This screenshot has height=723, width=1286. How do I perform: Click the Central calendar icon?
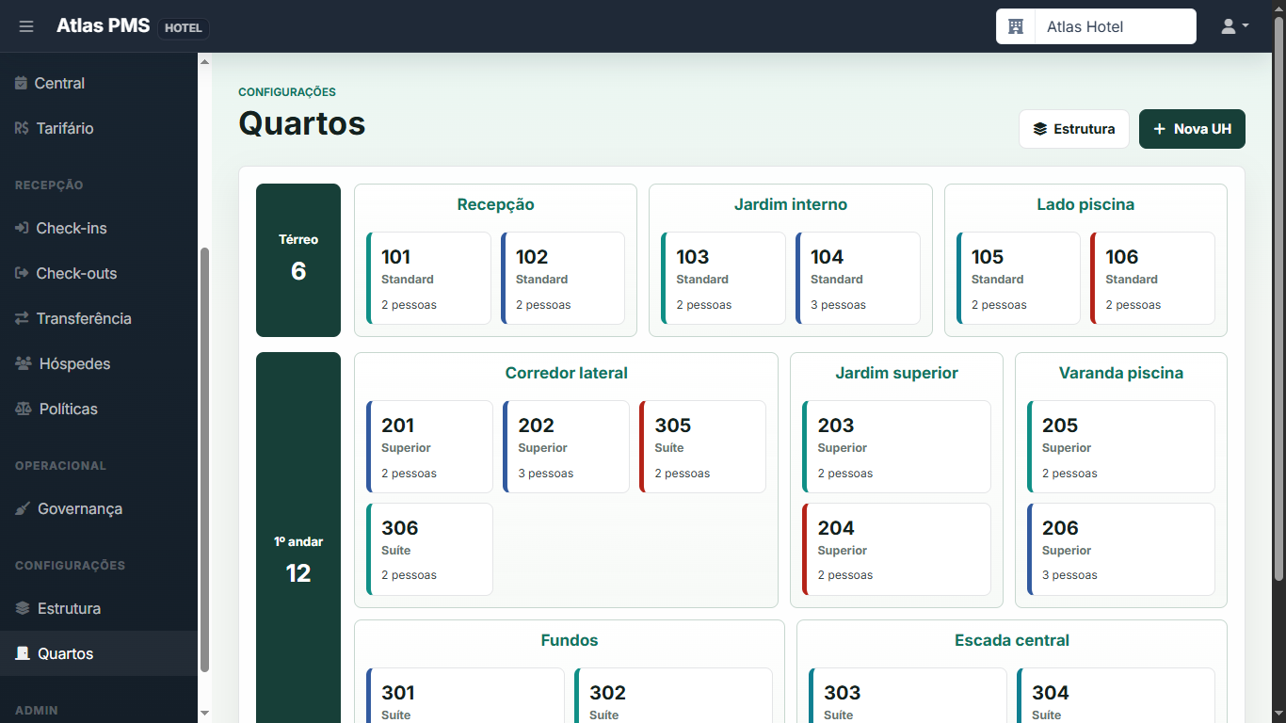(22, 83)
